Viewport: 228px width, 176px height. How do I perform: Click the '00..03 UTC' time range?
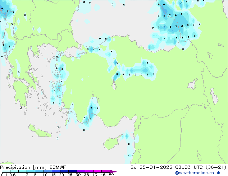(189, 167)
